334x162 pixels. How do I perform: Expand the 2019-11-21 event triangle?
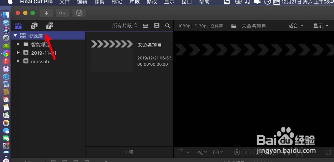[x=18, y=53]
